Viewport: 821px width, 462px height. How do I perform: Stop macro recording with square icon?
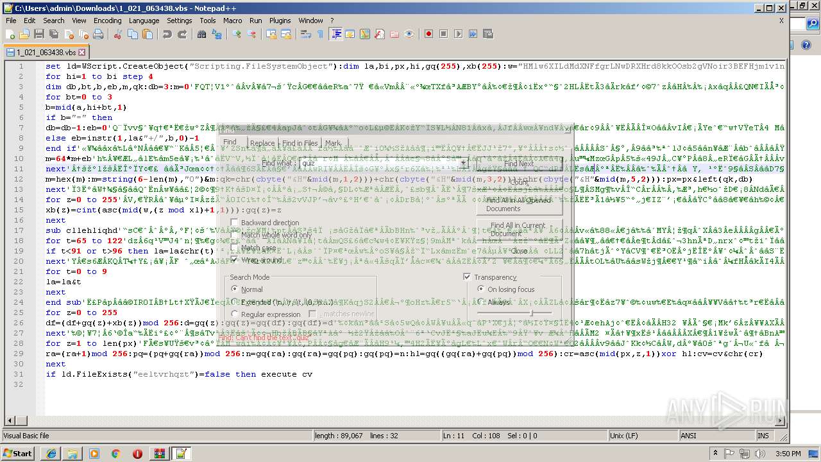pos(443,34)
